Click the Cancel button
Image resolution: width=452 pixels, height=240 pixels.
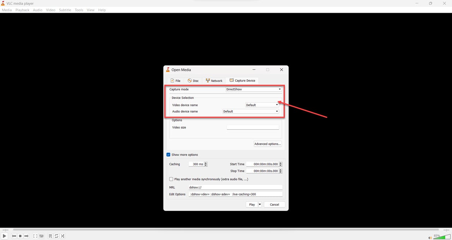tap(274, 204)
